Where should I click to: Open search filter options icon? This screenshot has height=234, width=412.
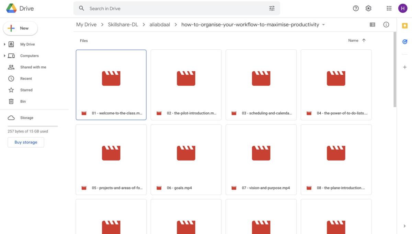pos(272,8)
